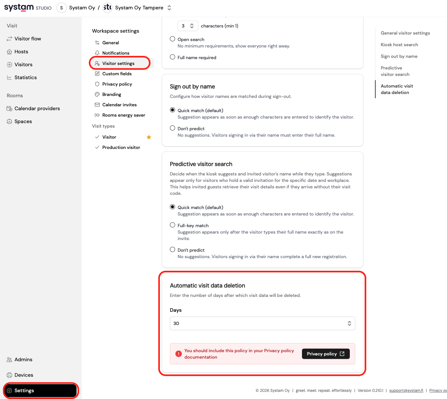This screenshot has height=399, width=447.
Task: Navigate to General visitor settings anchor
Action: coord(405,33)
